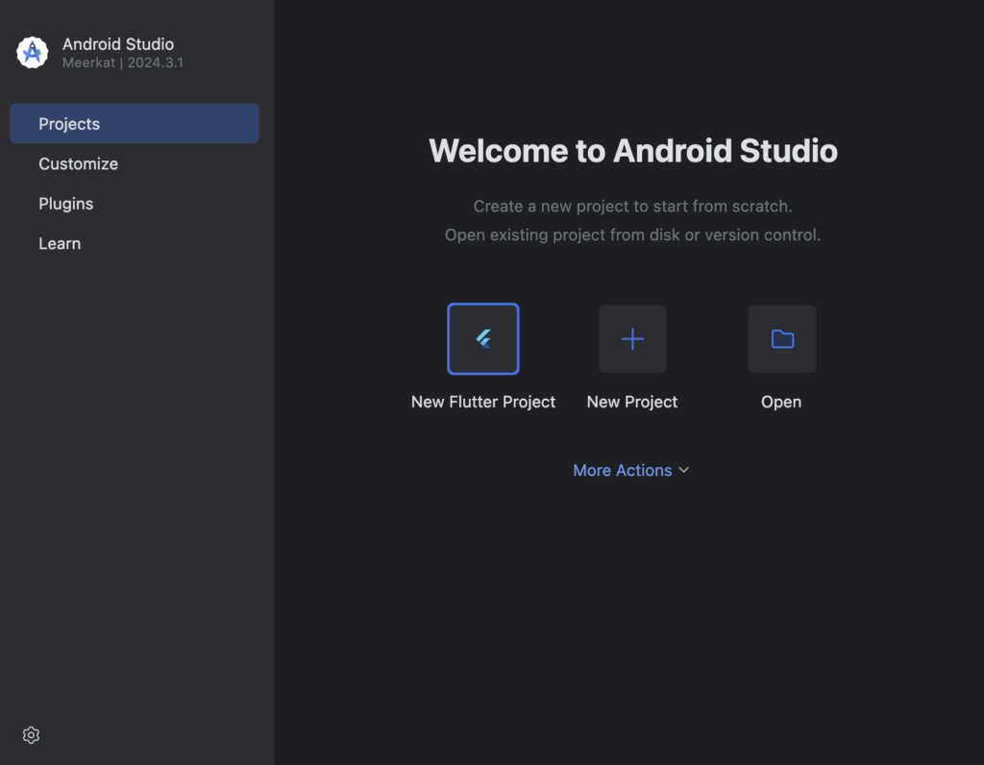Open settings via the gear icon
Viewport: 984px width, 765px height.
click(x=31, y=735)
